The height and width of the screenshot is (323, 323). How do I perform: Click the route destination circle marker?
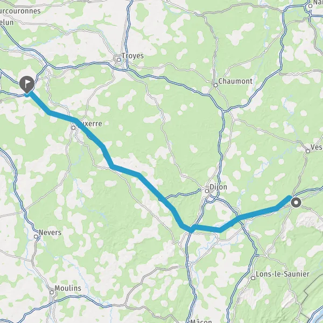(296, 202)
